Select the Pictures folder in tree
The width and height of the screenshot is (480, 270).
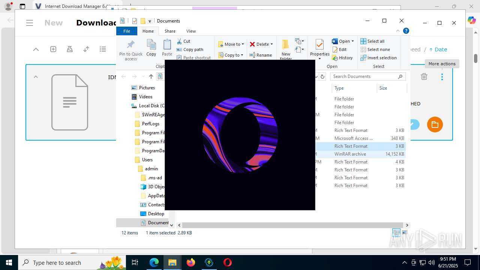[147, 88]
